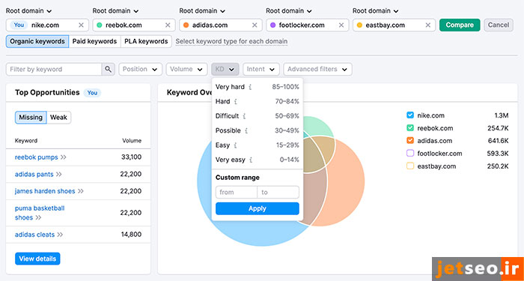Click the custom range from field

click(237, 193)
